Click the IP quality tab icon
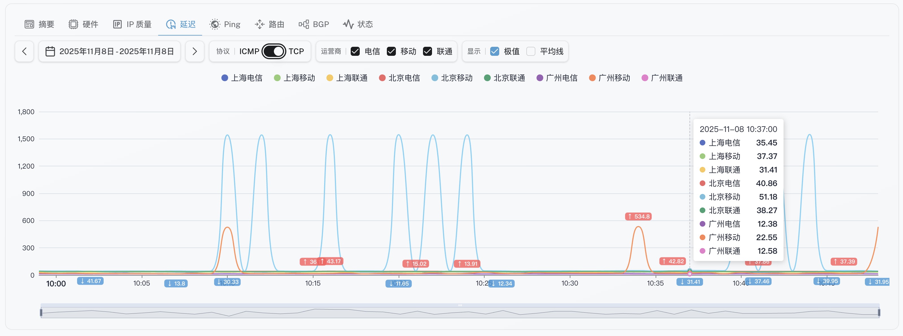 coord(117,24)
